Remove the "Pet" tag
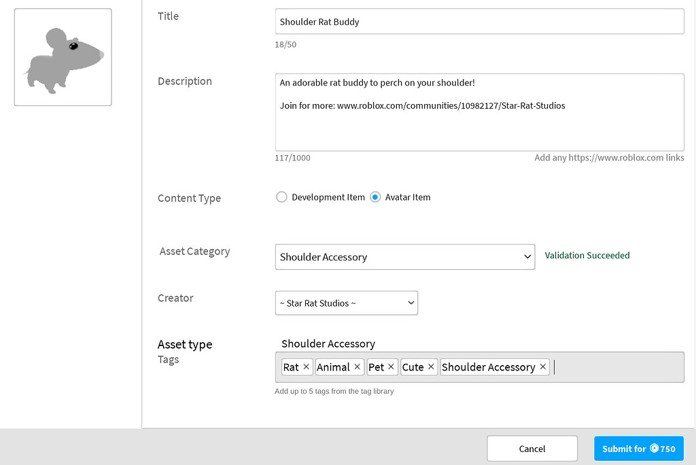 tap(391, 366)
